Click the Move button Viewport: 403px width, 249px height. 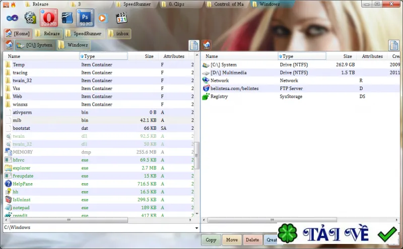(x=232, y=240)
